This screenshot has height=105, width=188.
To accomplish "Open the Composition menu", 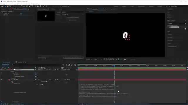I will (9, 4).
